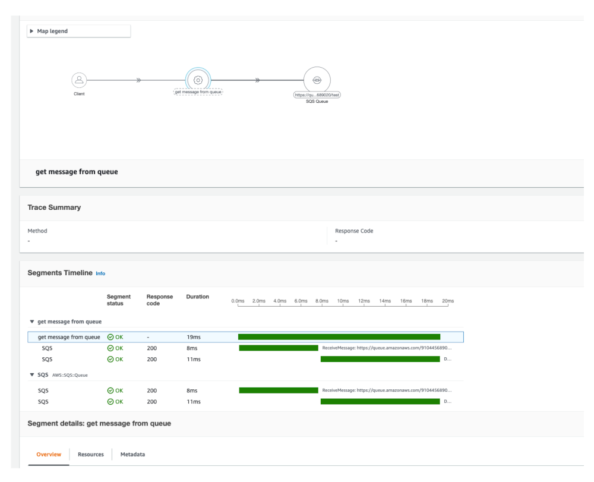The height and width of the screenshot is (482, 594).
Task: Click the OK icon on the 11ms AWS::SQS::Queue row
Action: tap(110, 401)
